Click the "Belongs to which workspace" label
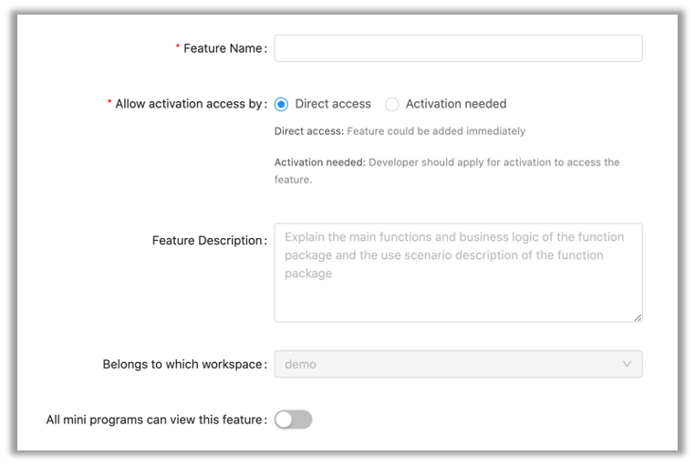 click(x=182, y=364)
